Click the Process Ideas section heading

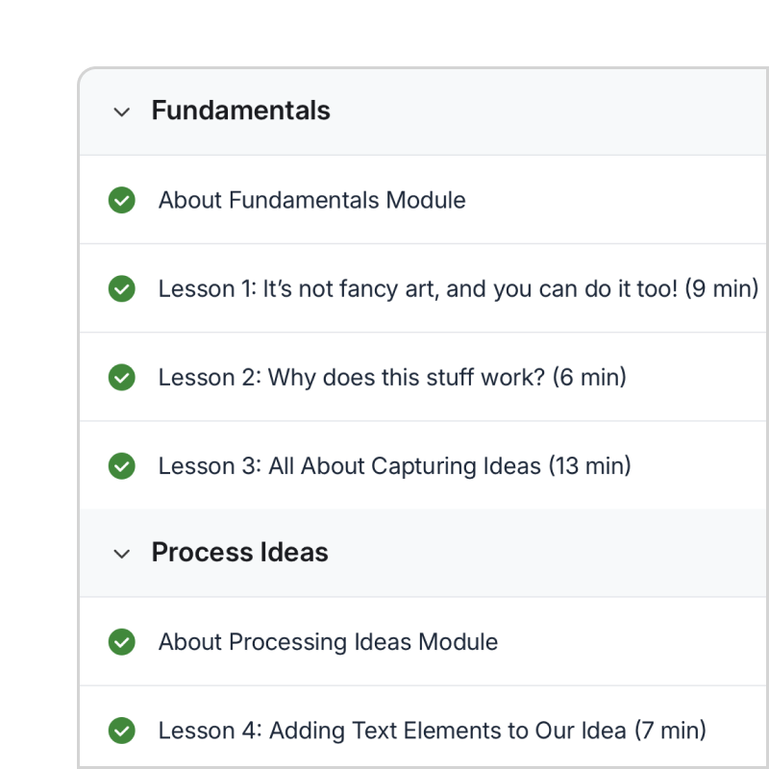point(239,553)
